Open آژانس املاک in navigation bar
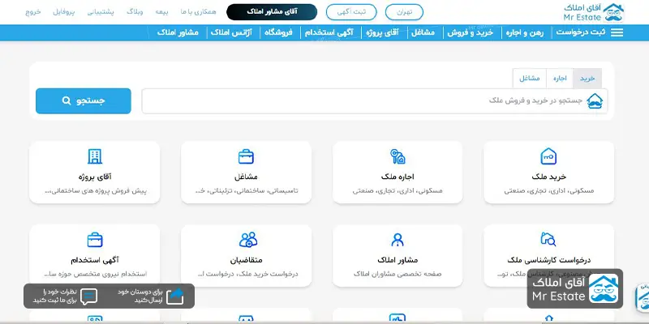This screenshot has height=324, width=649. point(232,32)
